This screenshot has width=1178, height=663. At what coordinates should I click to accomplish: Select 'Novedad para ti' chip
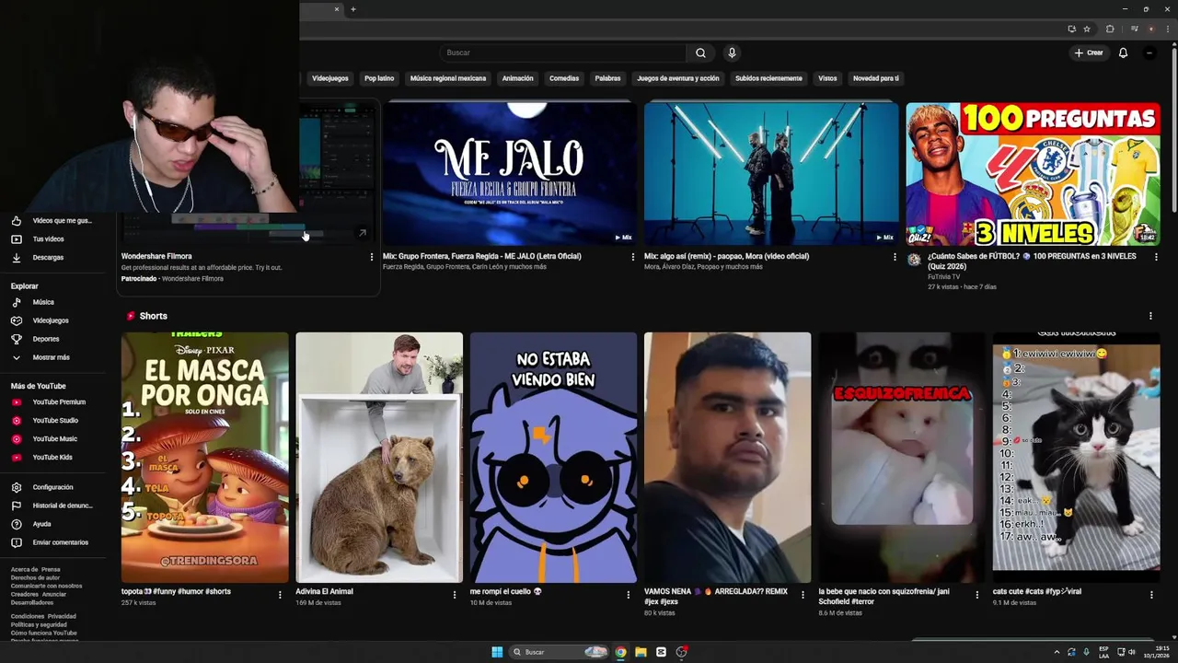[876, 78]
